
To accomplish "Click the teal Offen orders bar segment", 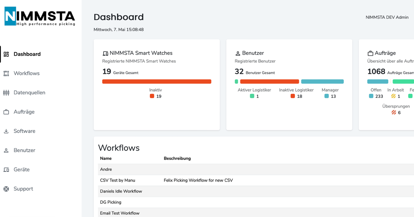I will [378, 81].
